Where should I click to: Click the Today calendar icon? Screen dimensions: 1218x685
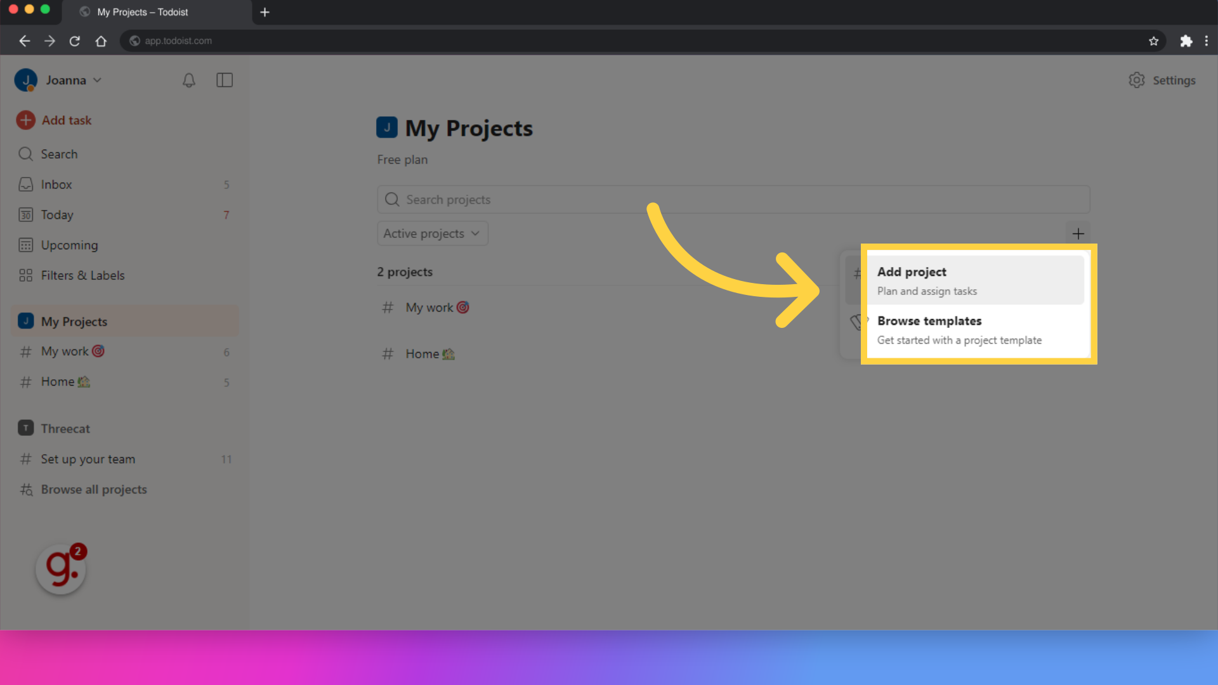pyautogui.click(x=25, y=214)
